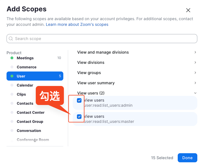201x164 pixels.
Task: Open Learn more about Zoom's scopes link
Action: coord(77,24)
